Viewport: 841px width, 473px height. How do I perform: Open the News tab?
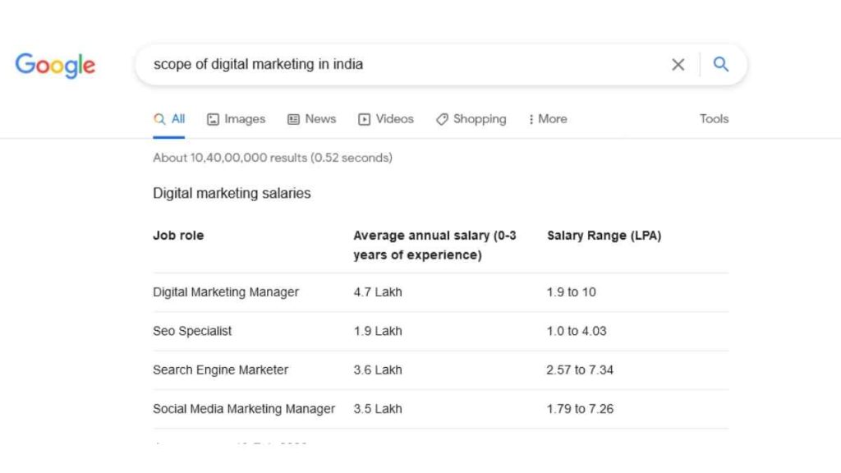(311, 119)
